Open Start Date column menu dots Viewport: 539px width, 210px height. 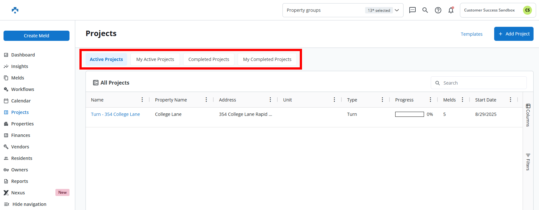tap(510, 100)
